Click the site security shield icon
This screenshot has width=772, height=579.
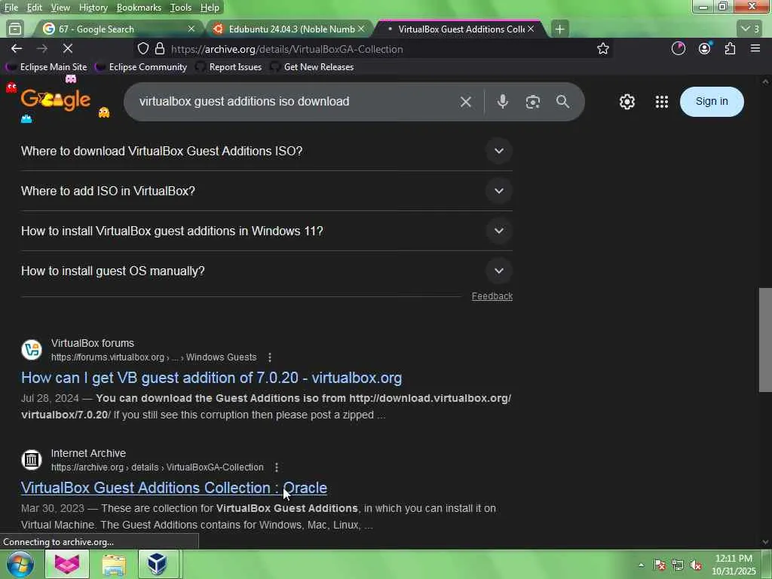[142, 49]
